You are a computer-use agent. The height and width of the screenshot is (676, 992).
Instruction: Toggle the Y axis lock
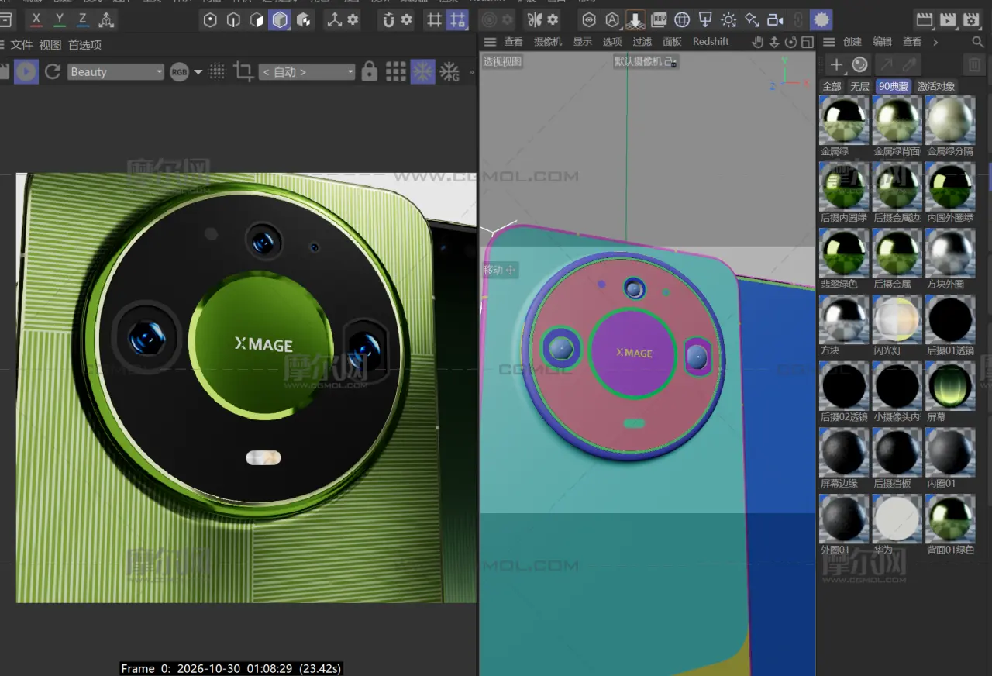pos(59,19)
